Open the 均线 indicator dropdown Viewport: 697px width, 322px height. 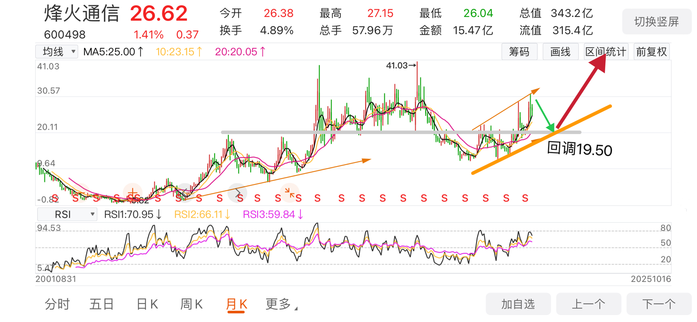click(x=57, y=52)
